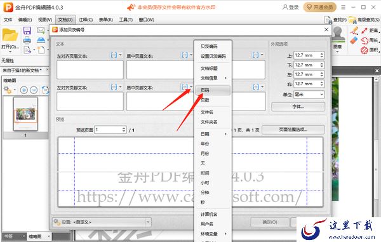Select the eraser tool
381x242 pixels.
point(354,41)
